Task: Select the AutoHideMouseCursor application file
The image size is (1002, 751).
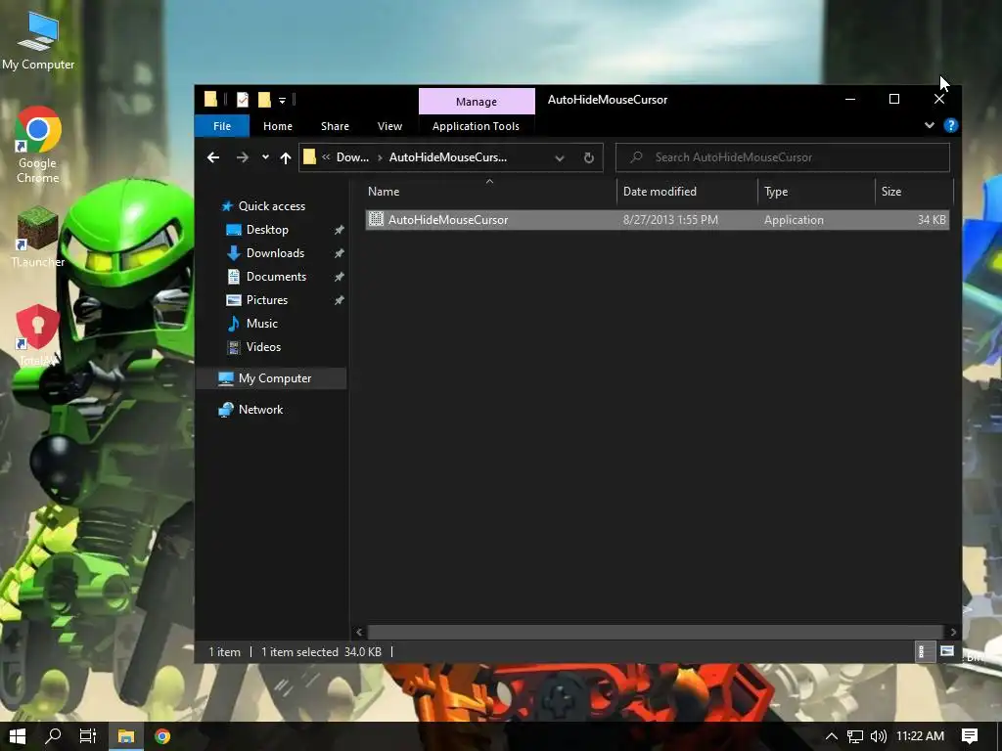Action: coord(657,220)
